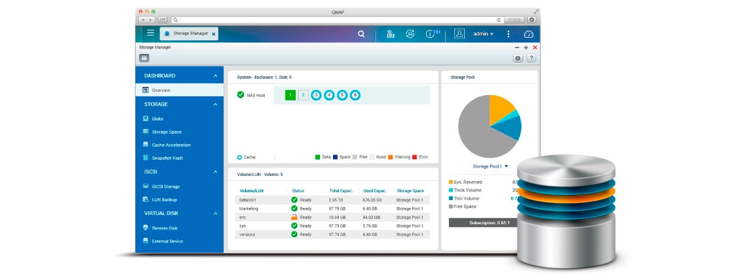Select cache disk 6 in NAS Host

click(x=355, y=95)
